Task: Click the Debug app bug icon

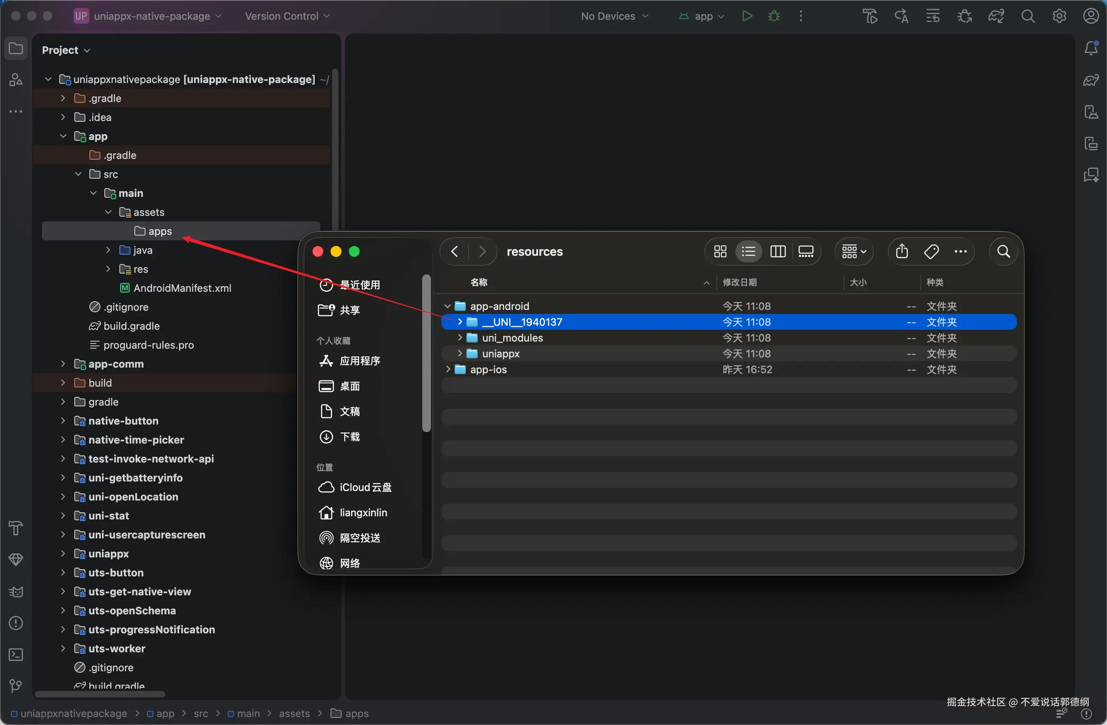Action: point(774,16)
